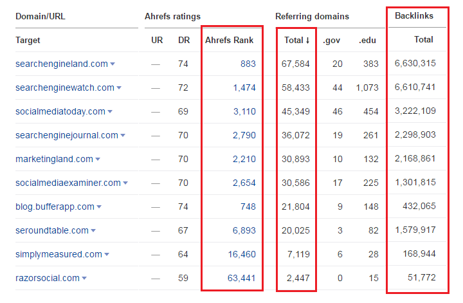The height and width of the screenshot is (303, 463).
Task: Expand dropdown arrow next to searchengineland.com
Action: (113, 64)
